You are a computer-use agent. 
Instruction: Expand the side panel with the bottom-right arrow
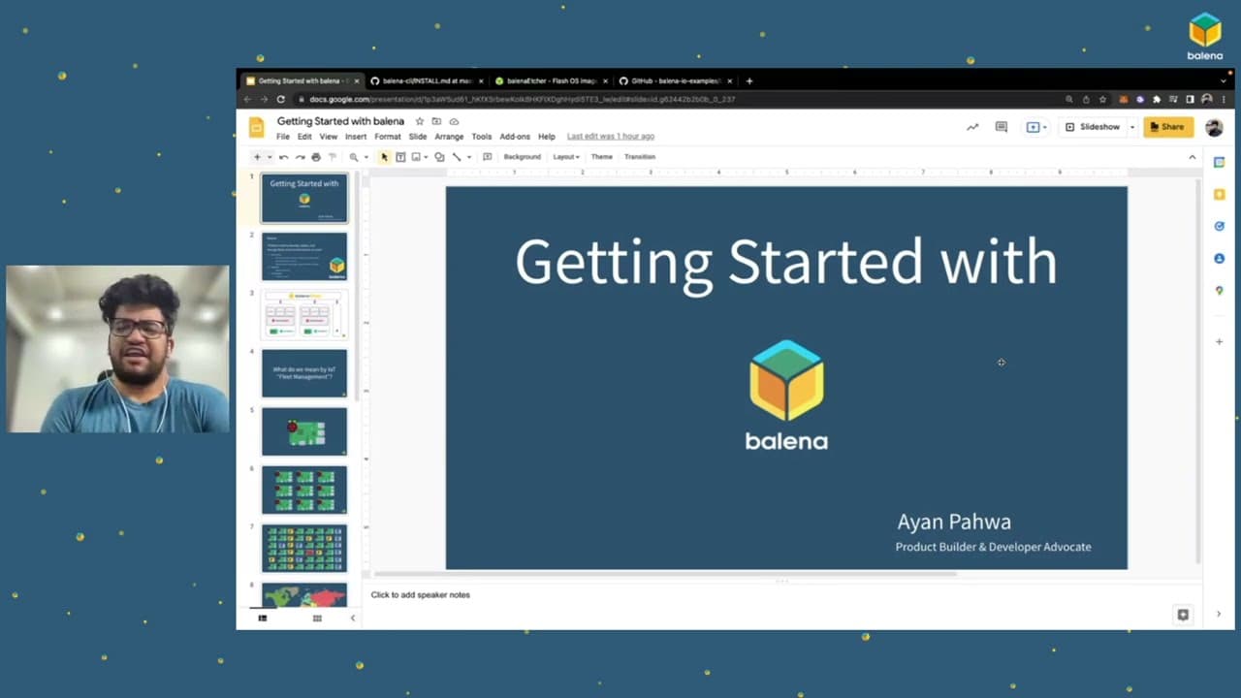(1219, 614)
